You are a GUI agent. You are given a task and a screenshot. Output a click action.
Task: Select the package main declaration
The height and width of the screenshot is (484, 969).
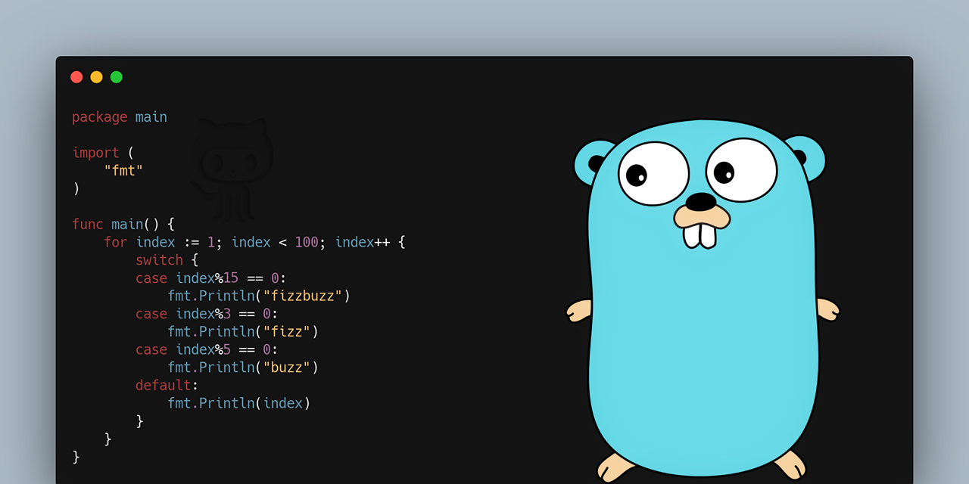[x=119, y=117]
